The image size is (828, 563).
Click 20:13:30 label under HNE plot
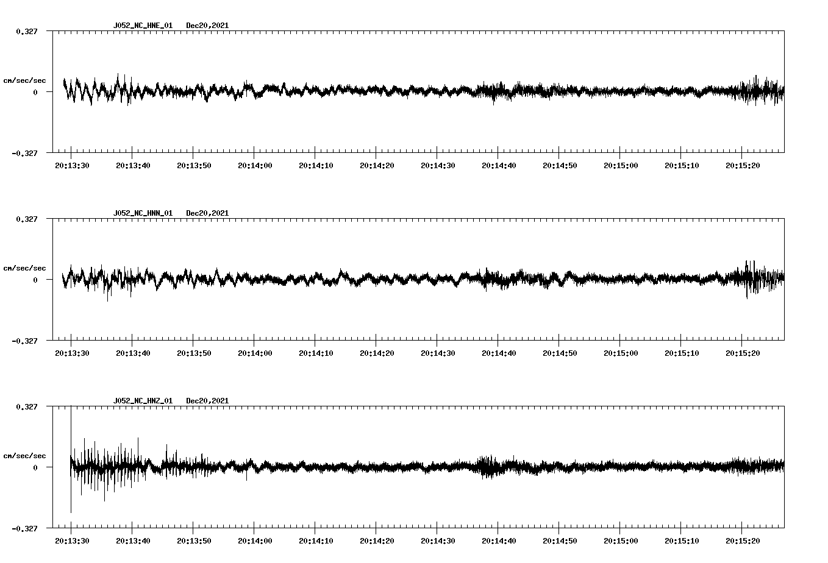72,165
